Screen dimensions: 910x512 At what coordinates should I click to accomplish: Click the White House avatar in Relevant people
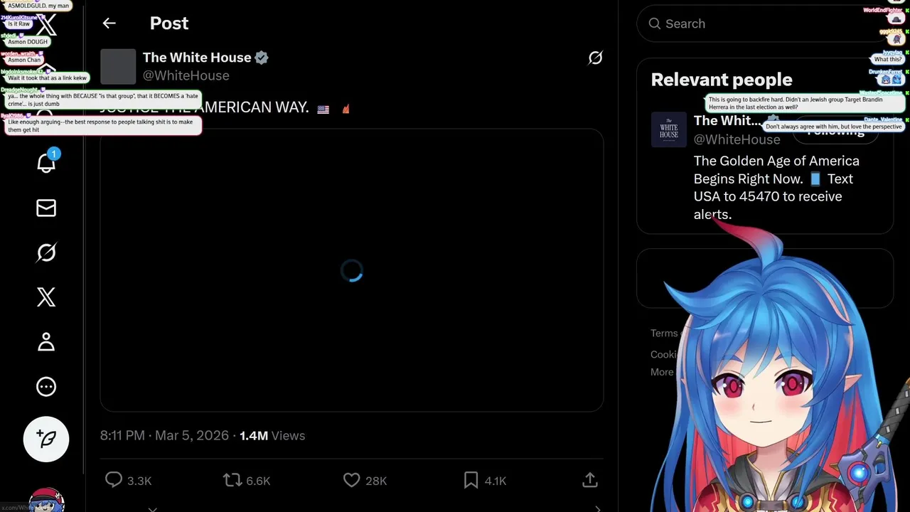pyautogui.click(x=669, y=129)
